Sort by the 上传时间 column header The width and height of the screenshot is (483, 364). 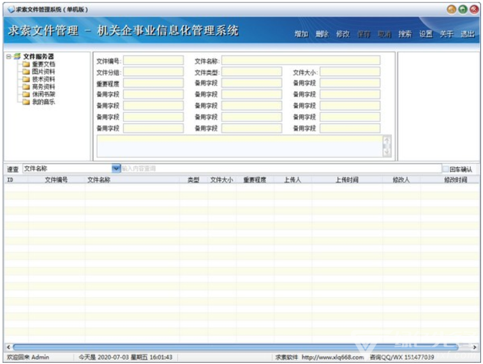click(x=347, y=179)
